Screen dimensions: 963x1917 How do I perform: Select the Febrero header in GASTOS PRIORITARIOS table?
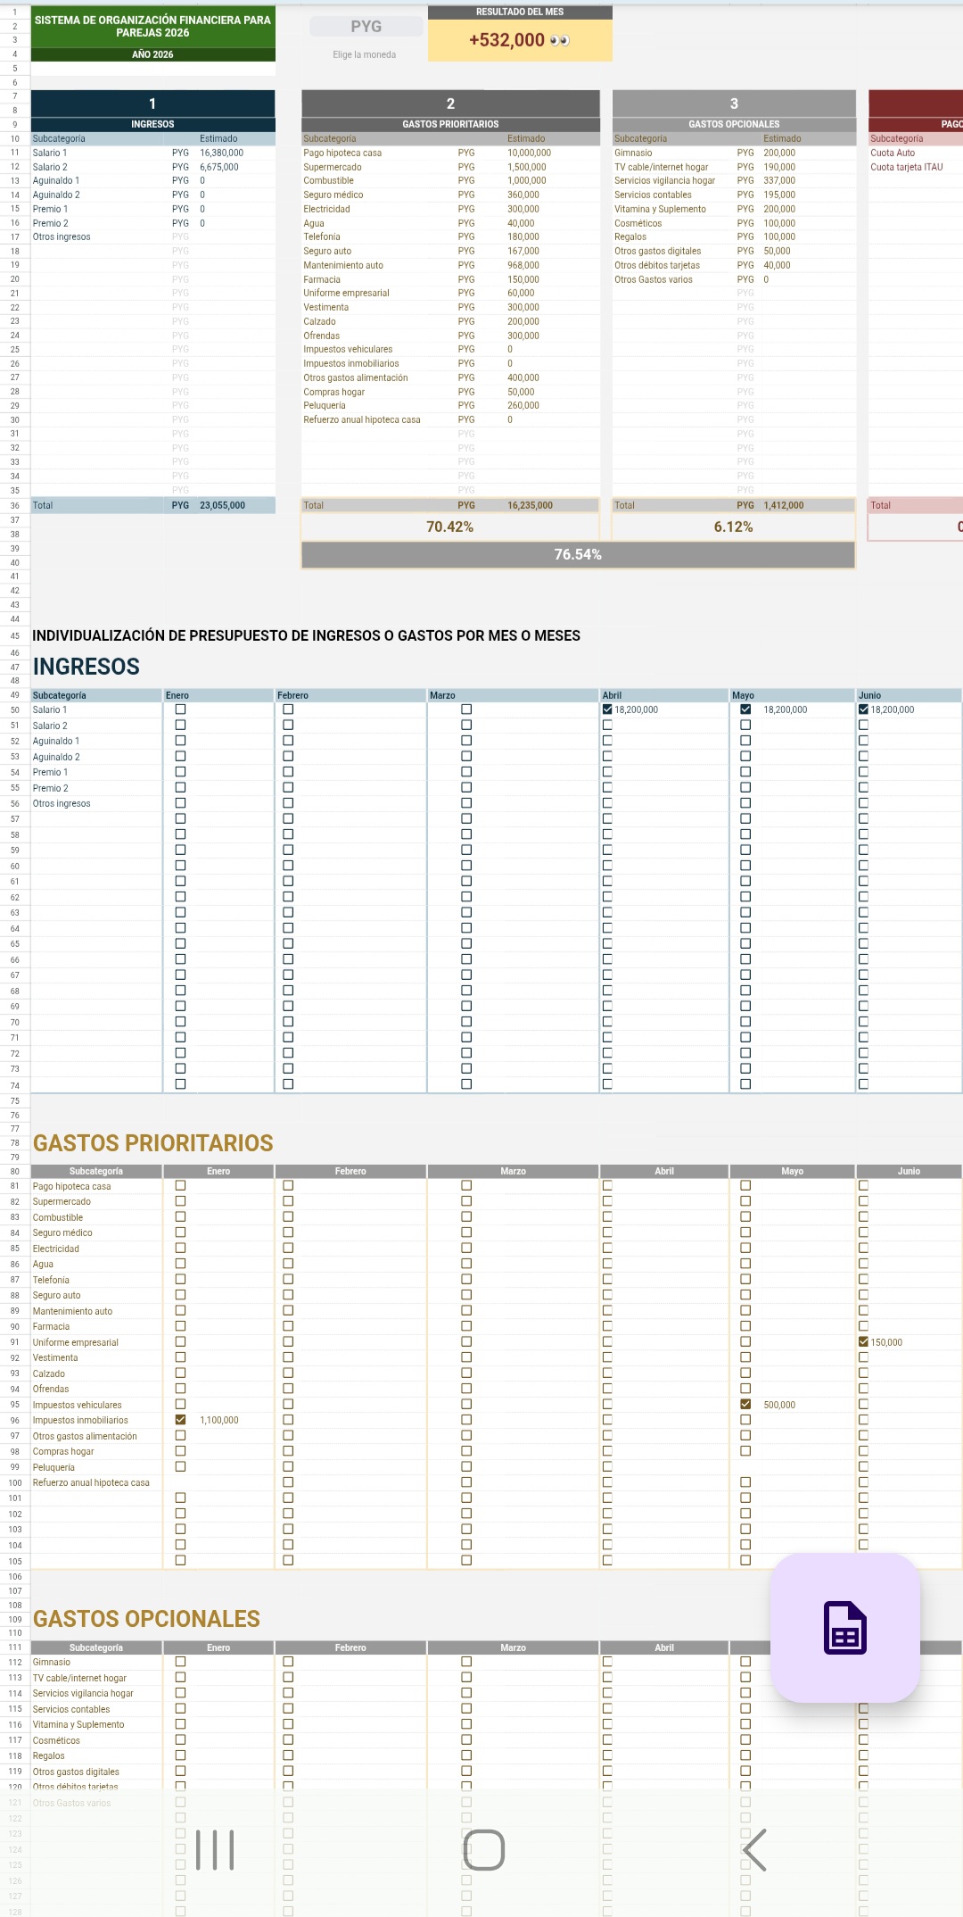pos(350,1171)
